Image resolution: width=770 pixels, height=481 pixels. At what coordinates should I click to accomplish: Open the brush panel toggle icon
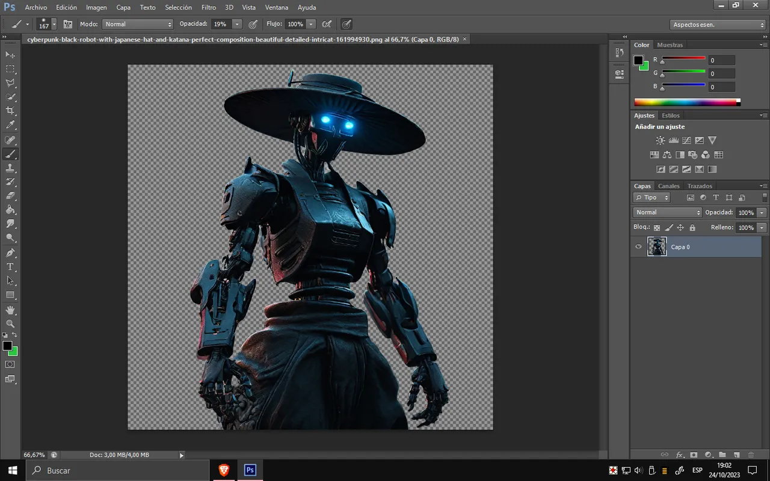[x=68, y=24]
